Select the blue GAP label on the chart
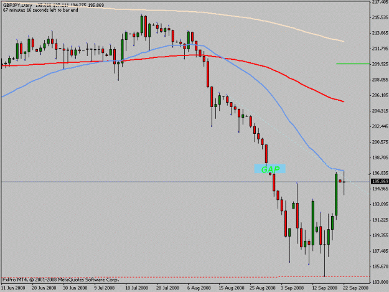 (270, 169)
